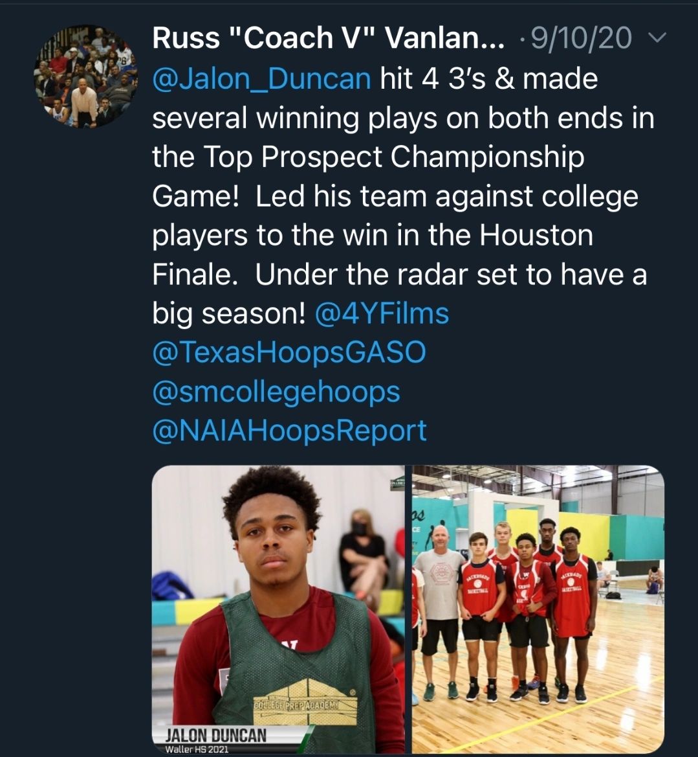The image size is (698, 757).
Task: Open Russ Coach V's profile avatar
Action: click(85, 76)
